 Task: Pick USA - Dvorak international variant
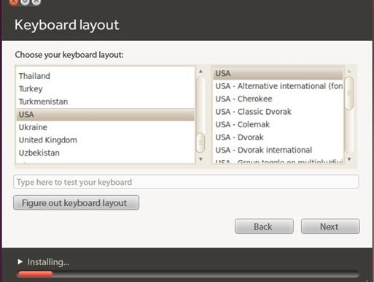click(x=278, y=150)
